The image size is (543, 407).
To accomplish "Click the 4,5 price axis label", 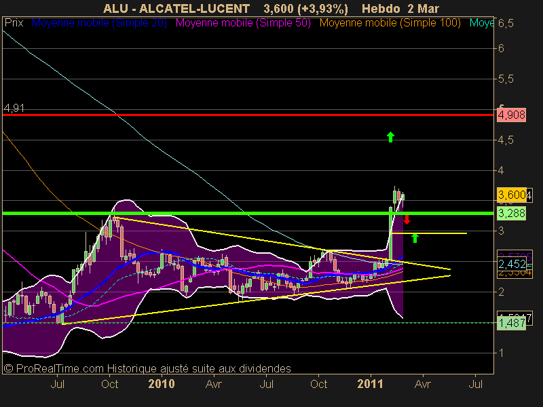I will (x=506, y=140).
